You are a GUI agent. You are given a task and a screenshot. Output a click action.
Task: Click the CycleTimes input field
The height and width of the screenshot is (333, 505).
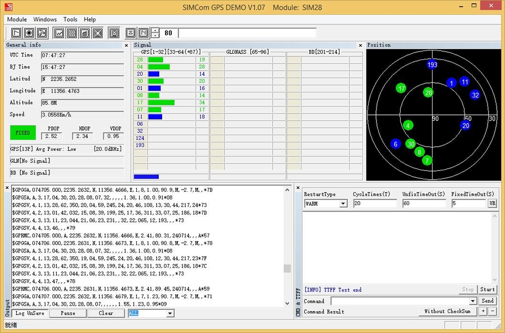click(375, 203)
